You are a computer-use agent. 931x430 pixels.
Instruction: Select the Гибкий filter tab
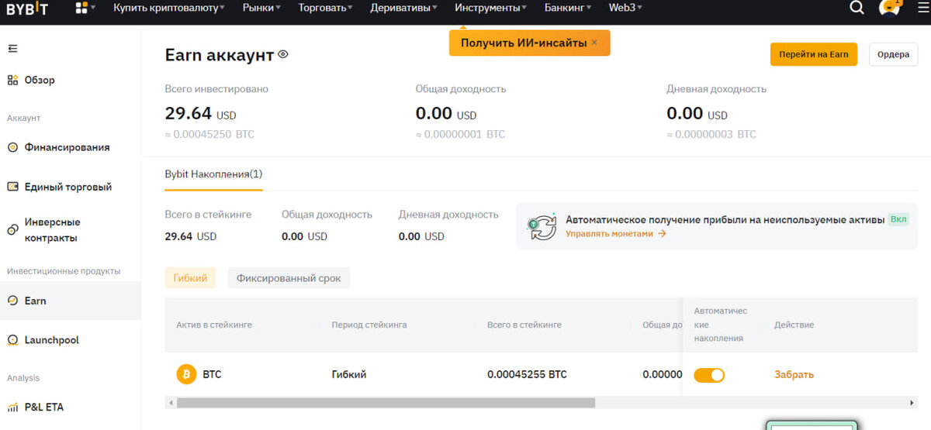190,278
